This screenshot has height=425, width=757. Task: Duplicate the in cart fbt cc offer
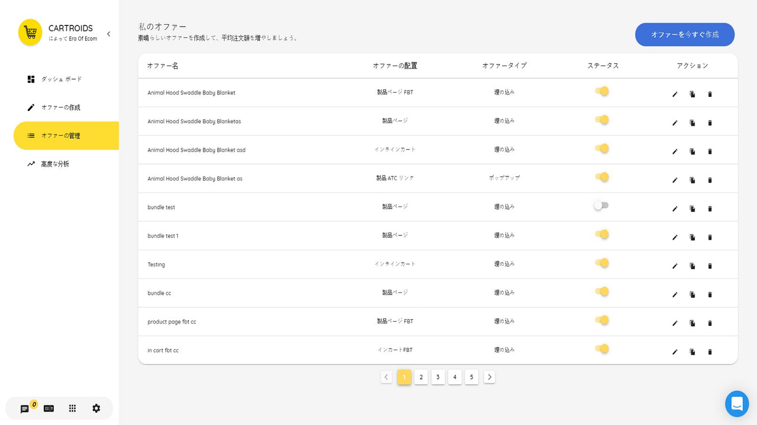tap(693, 352)
